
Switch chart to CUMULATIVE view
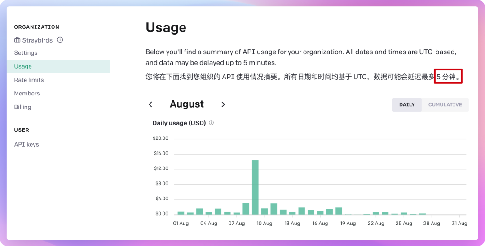tap(445, 104)
